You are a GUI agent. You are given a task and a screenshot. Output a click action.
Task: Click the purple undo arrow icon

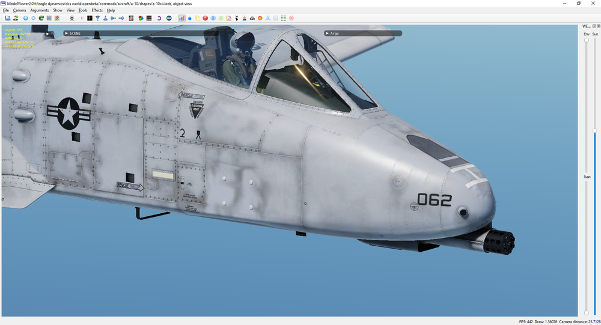[x=159, y=18]
